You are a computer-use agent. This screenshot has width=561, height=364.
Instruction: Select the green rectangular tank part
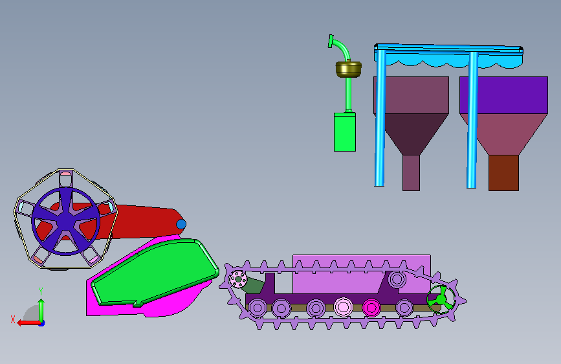coord(344,132)
